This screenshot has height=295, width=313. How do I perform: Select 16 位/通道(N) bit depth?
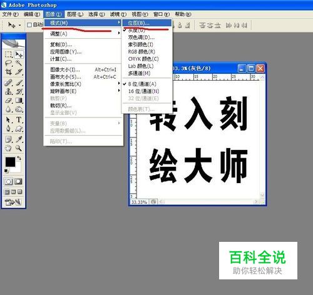click(x=147, y=91)
